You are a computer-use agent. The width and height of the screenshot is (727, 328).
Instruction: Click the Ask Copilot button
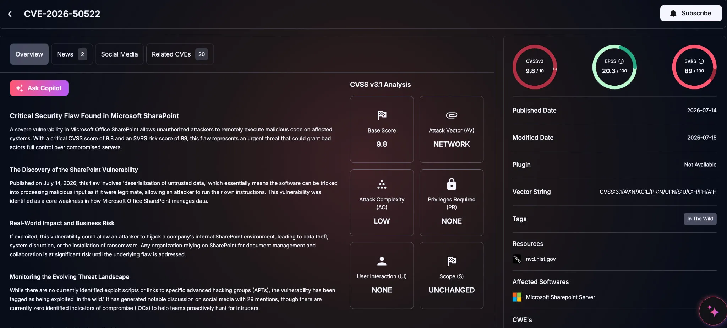pyautogui.click(x=39, y=88)
